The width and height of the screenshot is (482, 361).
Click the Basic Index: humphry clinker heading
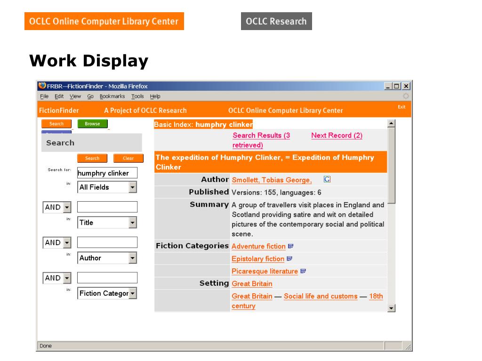click(x=203, y=124)
